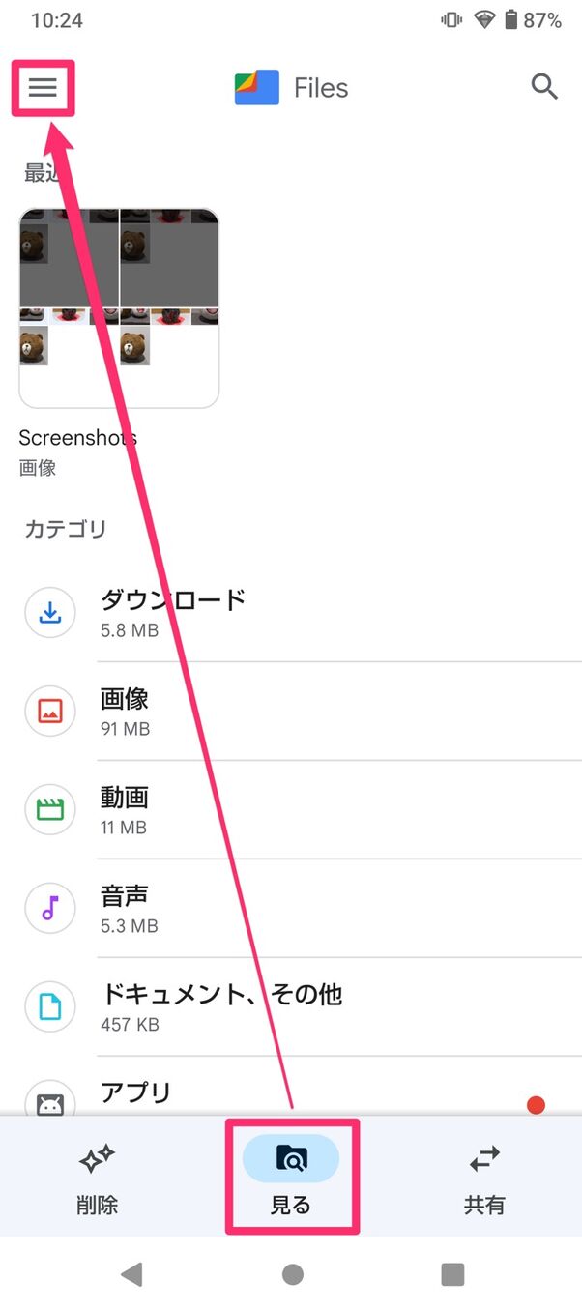
Task: Switch to the 共有 share tab
Action: tap(484, 1175)
